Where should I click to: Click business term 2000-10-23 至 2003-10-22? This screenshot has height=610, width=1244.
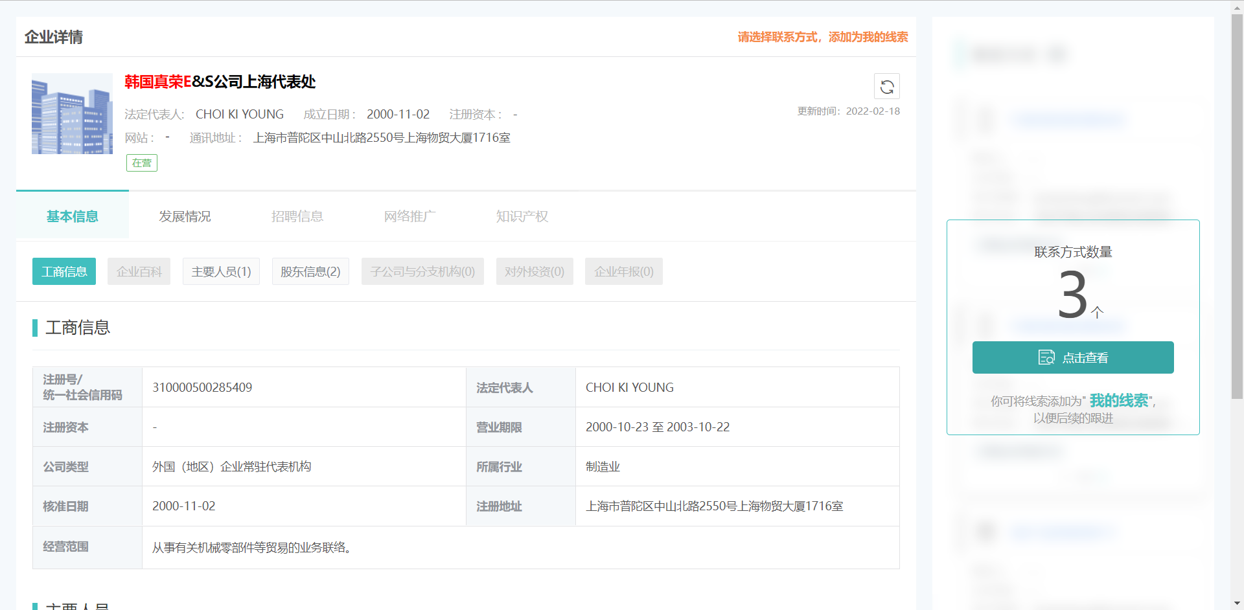(x=658, y=427)
